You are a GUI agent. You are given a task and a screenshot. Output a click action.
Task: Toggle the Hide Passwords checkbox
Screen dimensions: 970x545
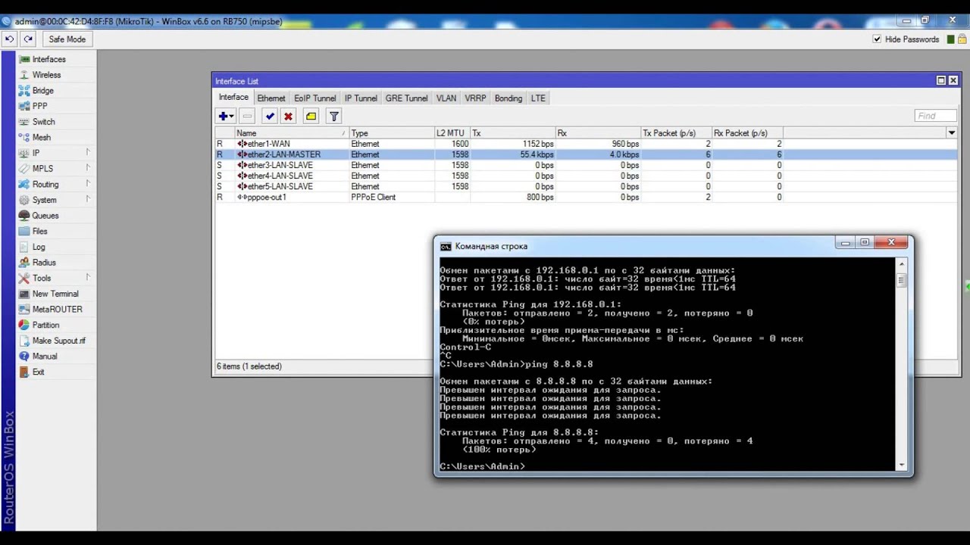877,39
